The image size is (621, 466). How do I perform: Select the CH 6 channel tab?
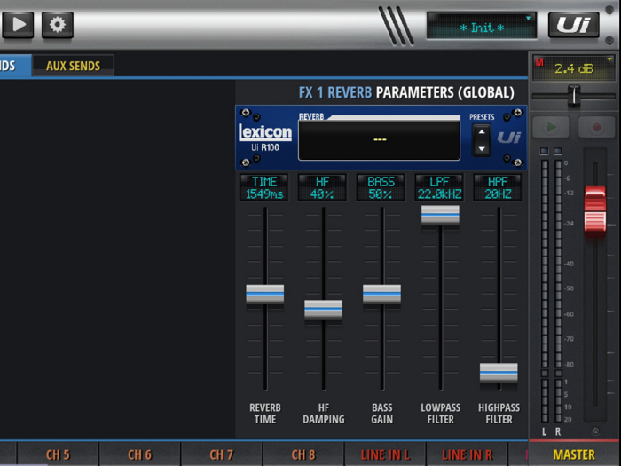click(x=140, y=454)
